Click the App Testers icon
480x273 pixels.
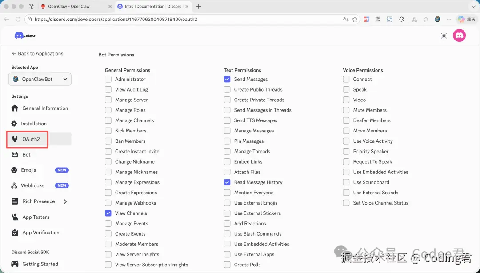coord(15,217)
